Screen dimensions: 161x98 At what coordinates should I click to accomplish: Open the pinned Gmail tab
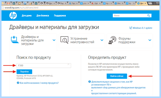8,3
